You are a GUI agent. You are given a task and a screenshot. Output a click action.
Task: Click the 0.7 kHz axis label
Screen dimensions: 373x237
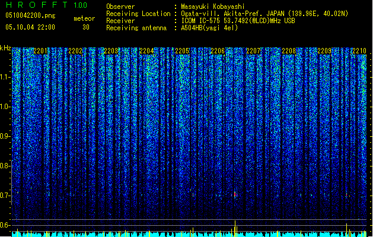[5, 196]
